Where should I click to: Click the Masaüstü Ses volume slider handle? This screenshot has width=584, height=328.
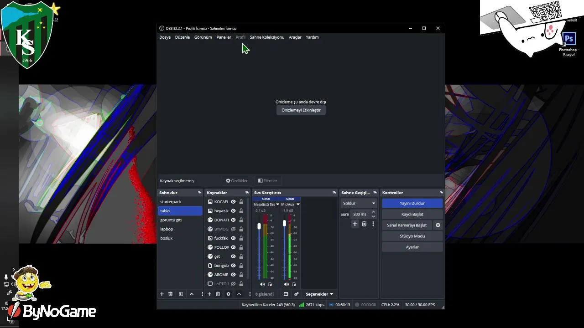coord(259,226)
